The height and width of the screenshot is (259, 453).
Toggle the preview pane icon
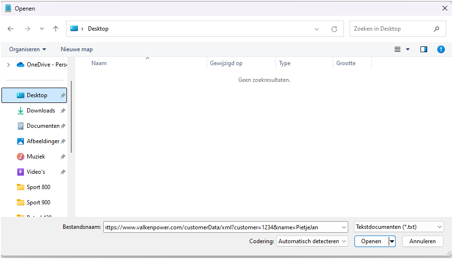coord(423,49)
